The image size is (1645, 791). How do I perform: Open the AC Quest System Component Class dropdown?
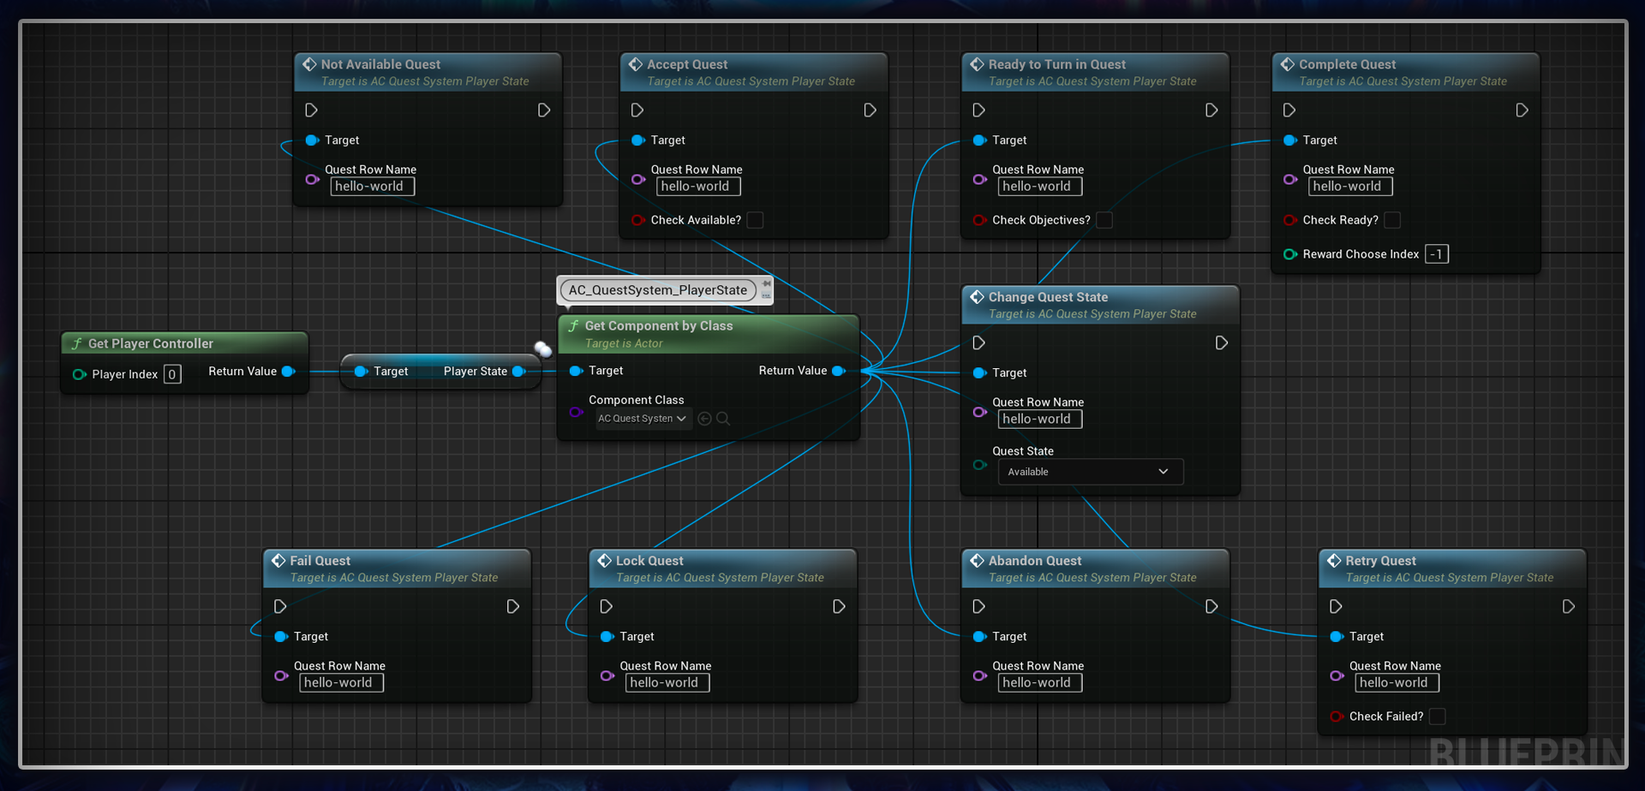tap(642, 418)
